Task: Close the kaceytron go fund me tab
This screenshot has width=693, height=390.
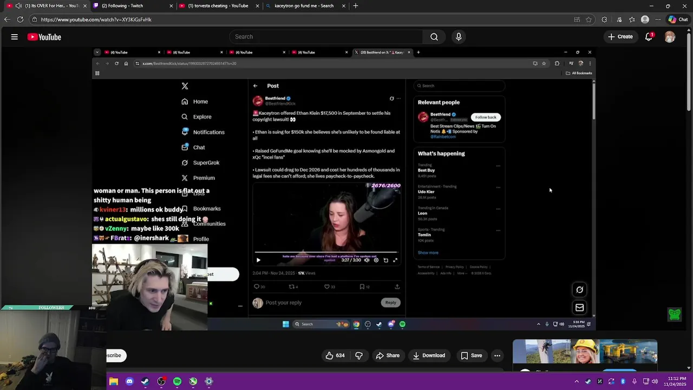Action: click(344, 5)
